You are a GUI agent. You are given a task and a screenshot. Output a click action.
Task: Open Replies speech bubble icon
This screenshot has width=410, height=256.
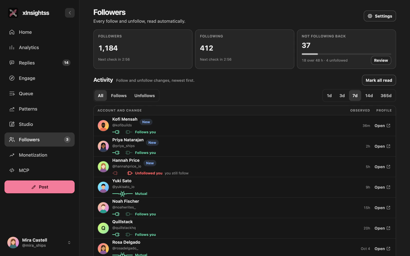(12, 63)
